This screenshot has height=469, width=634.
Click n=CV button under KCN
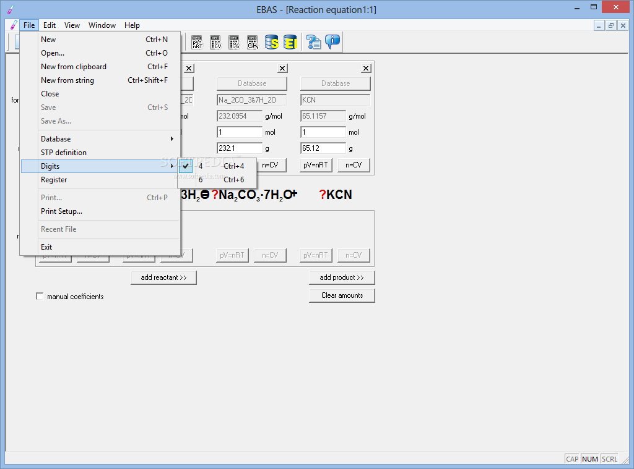(354, 164)
